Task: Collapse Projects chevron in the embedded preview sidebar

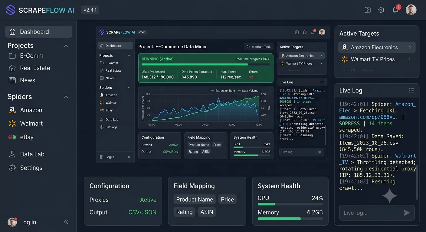Action: (129, 56)
